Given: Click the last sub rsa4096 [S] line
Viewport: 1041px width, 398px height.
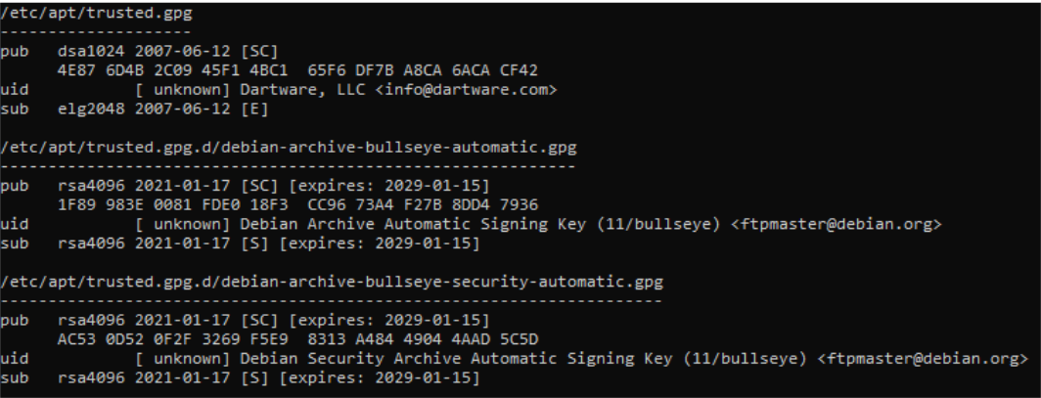Looking at the screenshot, I should pos(240,378).
